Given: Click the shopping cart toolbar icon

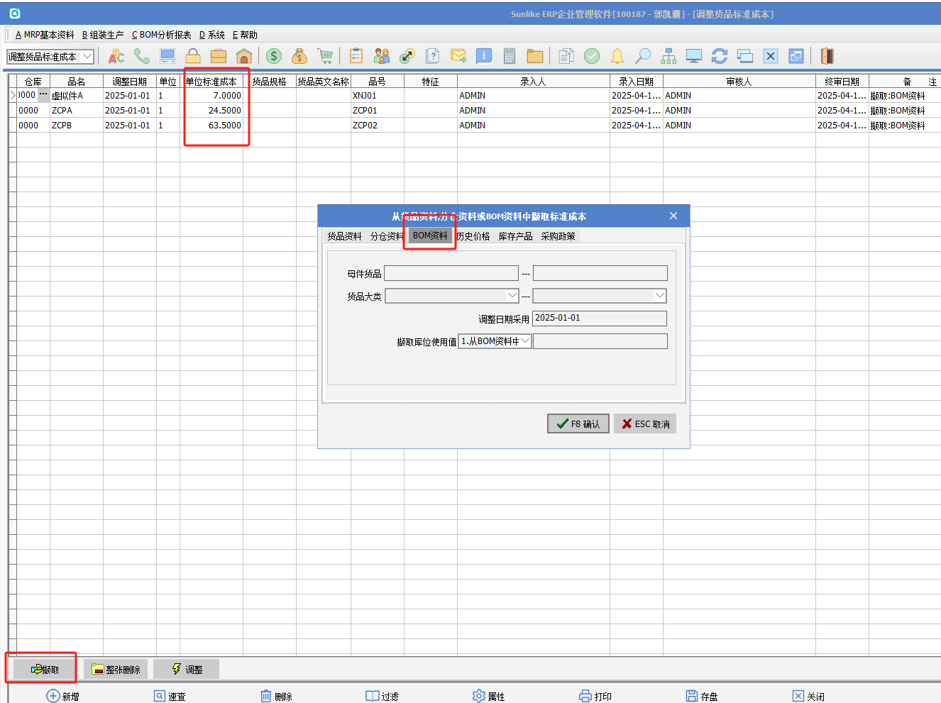Looking at the screenshot, I should (x=326, y=56).
